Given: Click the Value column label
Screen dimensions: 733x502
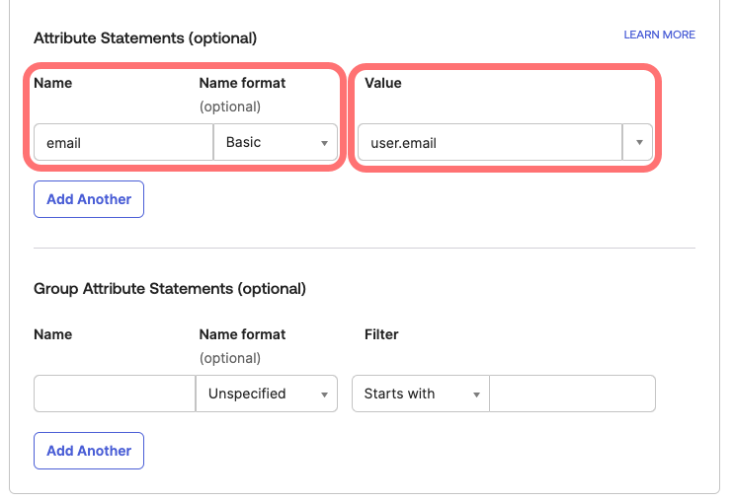Looking at the screenshot, I should (383, 83).
